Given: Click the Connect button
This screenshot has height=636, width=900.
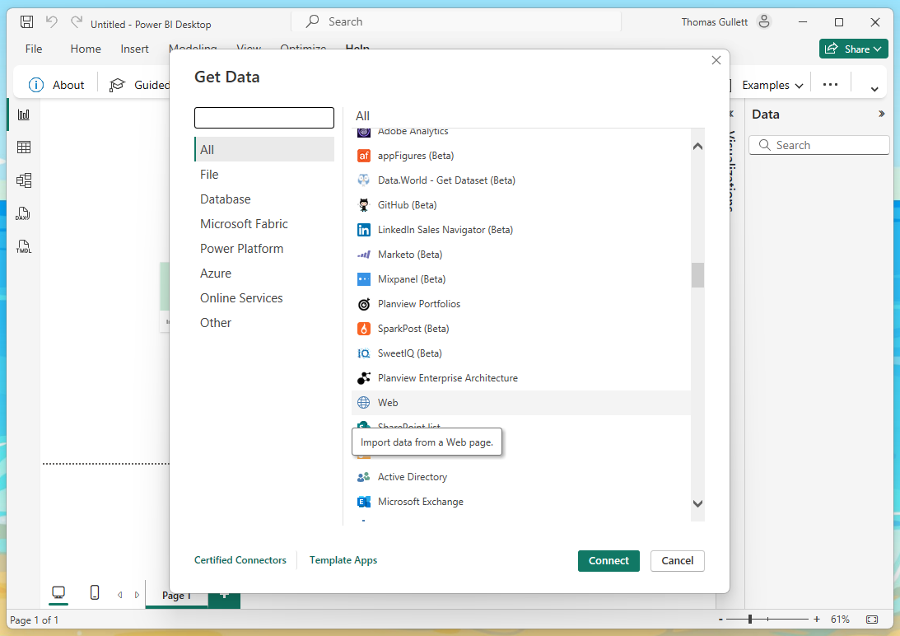Looking at the screenshot, I should [609, 561].
